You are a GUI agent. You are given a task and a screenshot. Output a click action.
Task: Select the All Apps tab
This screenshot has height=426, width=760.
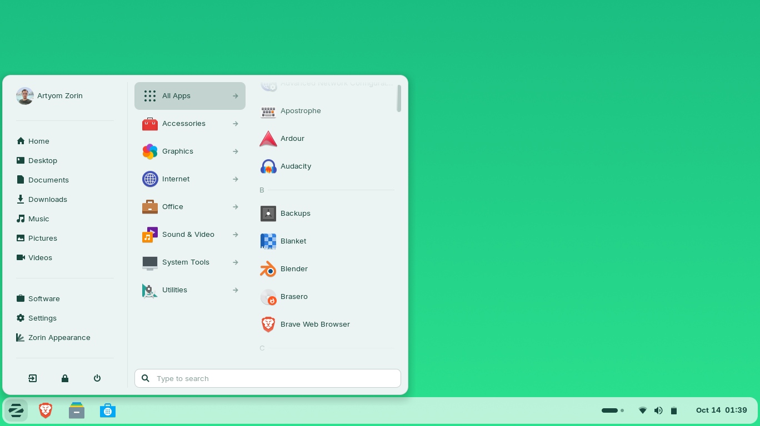point(176,95)
